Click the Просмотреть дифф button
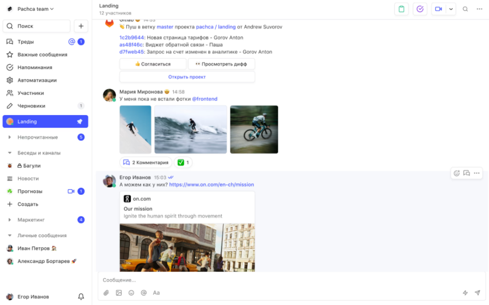Screen dimensions: 489x305 pyautogui.click(x=221, y=64)
